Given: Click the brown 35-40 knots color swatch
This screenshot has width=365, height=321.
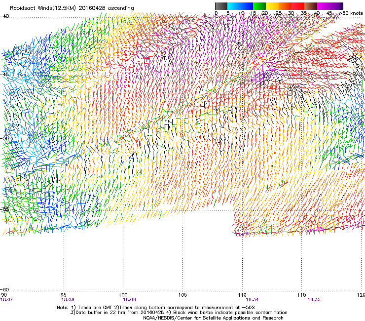Looking at the screenshot, I should (x=311, y=6).
